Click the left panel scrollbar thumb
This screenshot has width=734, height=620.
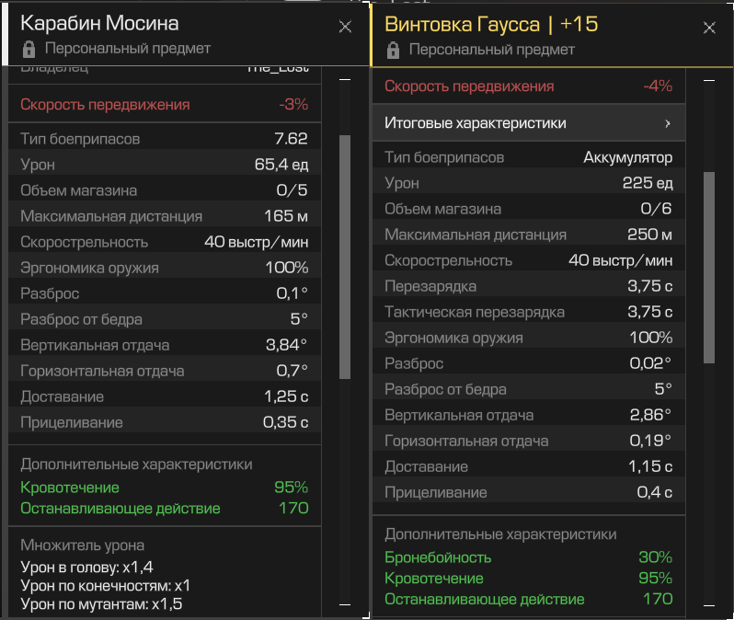click(x=345, y=258)
